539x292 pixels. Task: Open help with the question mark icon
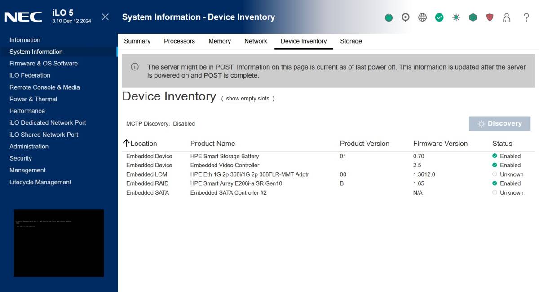point(526,17)
